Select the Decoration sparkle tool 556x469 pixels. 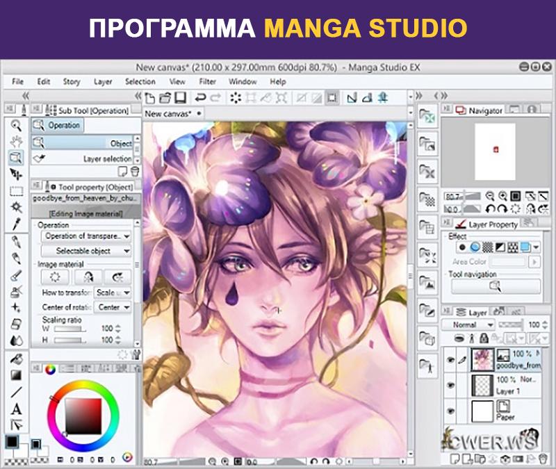pos(16,307)
